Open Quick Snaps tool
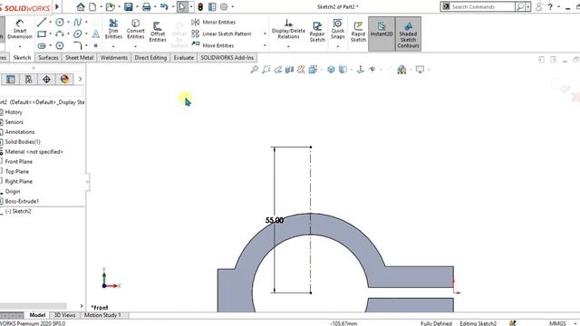 coord(337,29)
